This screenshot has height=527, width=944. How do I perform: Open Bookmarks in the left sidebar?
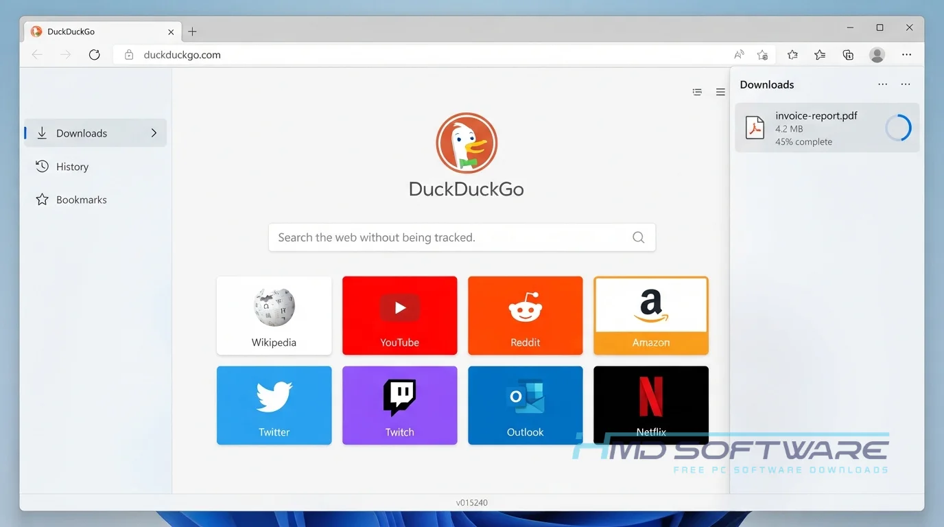click(95, 200)
